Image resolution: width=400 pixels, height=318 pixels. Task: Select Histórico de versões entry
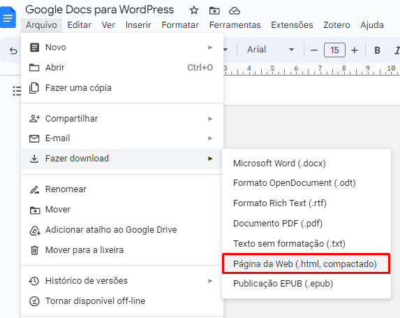[x=122, y=281]
